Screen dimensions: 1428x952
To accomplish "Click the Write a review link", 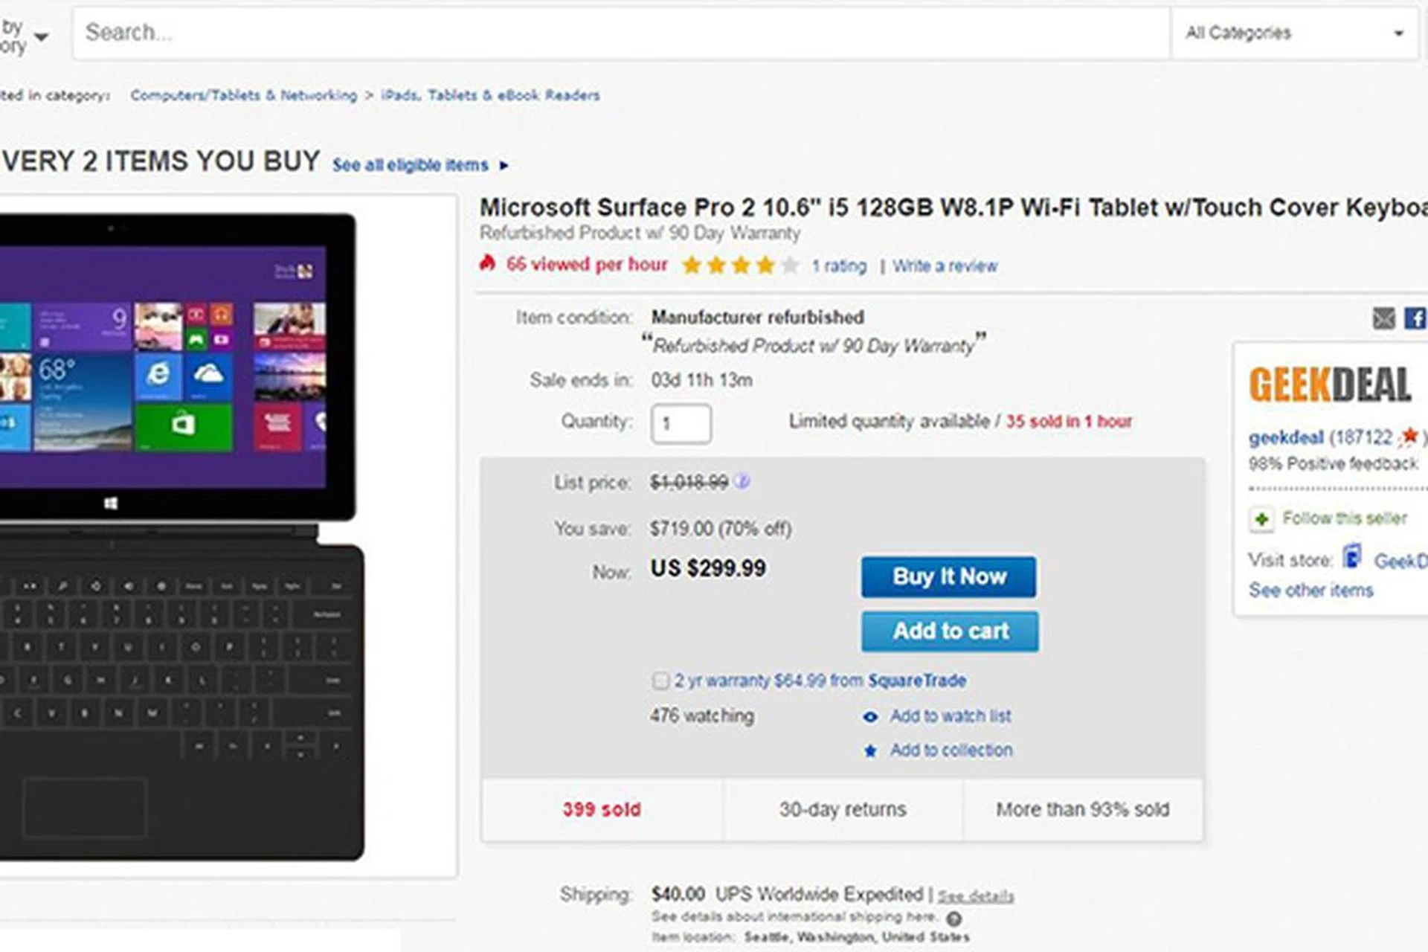I will (945, 266).
